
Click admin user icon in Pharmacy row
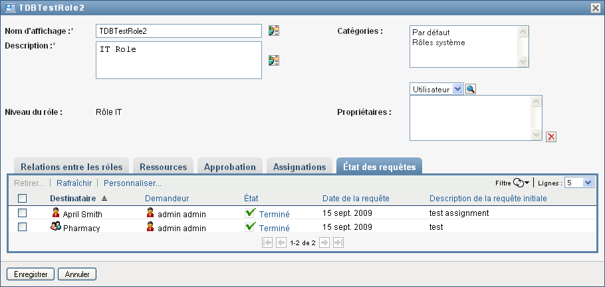coord(150,227)
